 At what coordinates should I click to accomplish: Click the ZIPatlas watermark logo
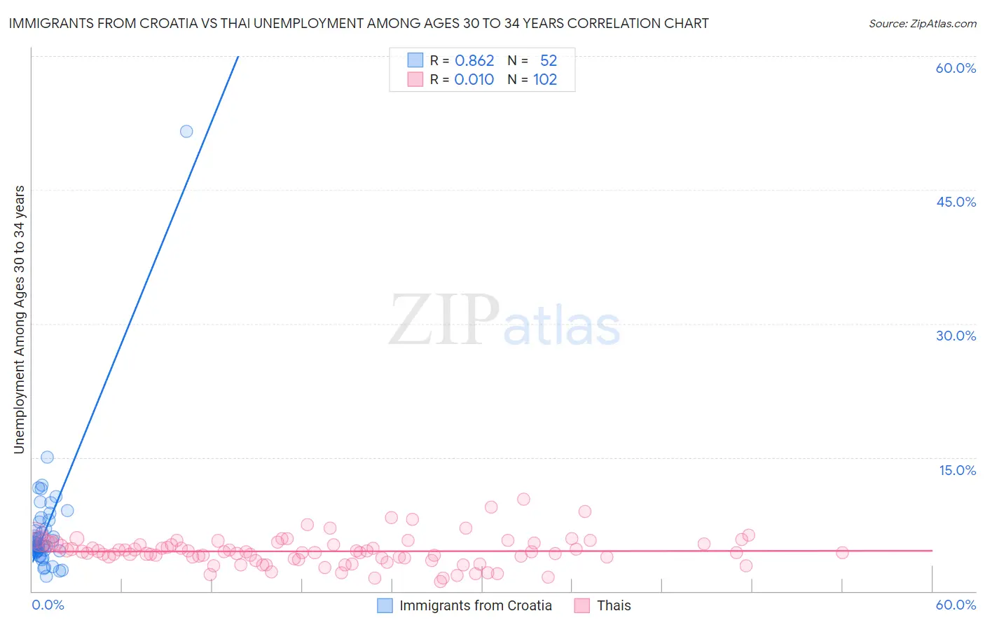(x=504, y=320)
